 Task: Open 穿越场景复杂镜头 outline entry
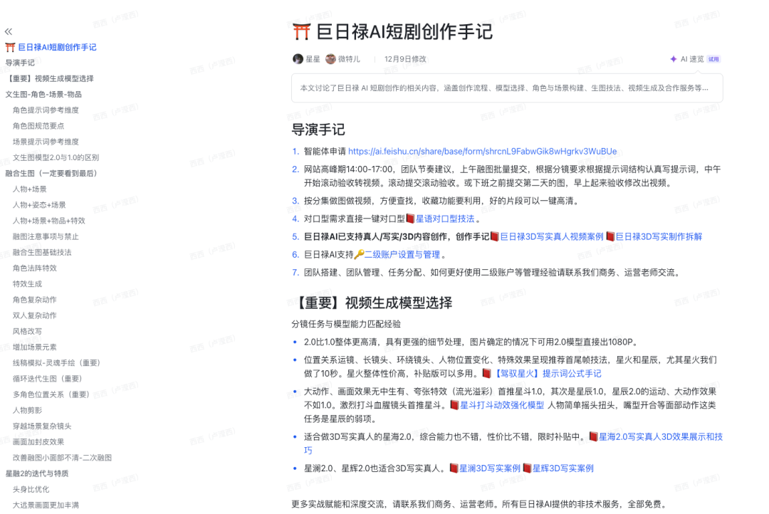tap(42, 426)
